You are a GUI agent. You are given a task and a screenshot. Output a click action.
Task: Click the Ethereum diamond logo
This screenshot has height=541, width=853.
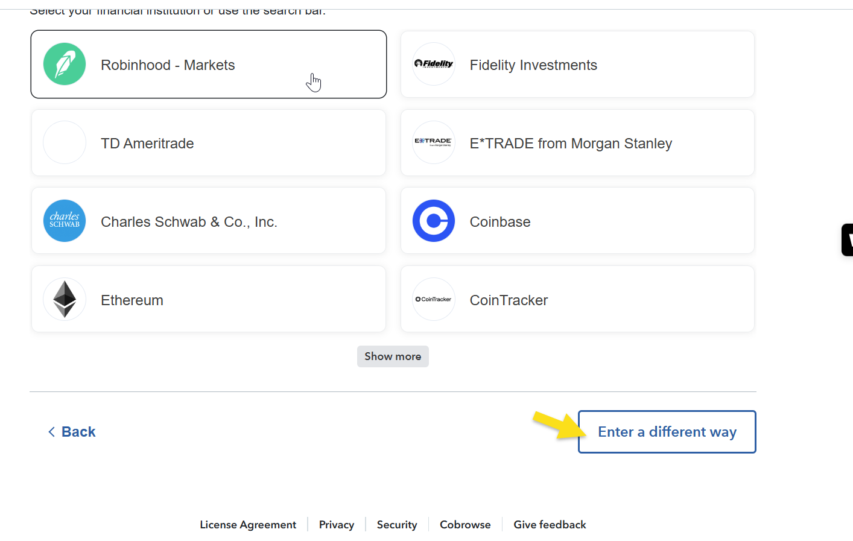65,299
